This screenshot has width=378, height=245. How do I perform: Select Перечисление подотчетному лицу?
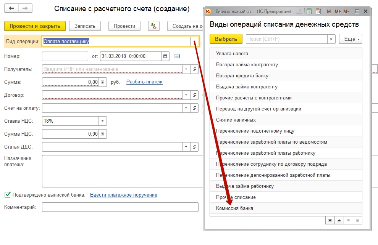286,131
